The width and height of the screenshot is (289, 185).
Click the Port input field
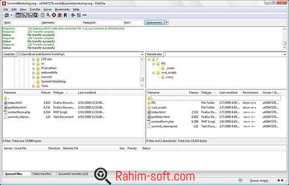(x=137, y=23)
